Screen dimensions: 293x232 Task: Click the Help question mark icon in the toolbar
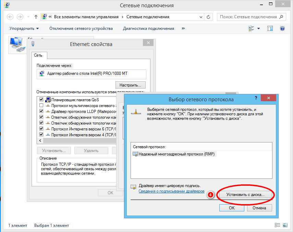pos(282,28)
